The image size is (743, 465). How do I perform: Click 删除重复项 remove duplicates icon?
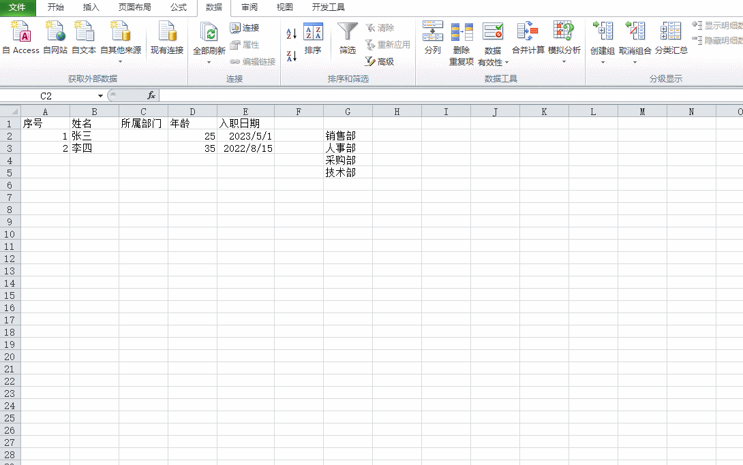(x=461, y=33)
